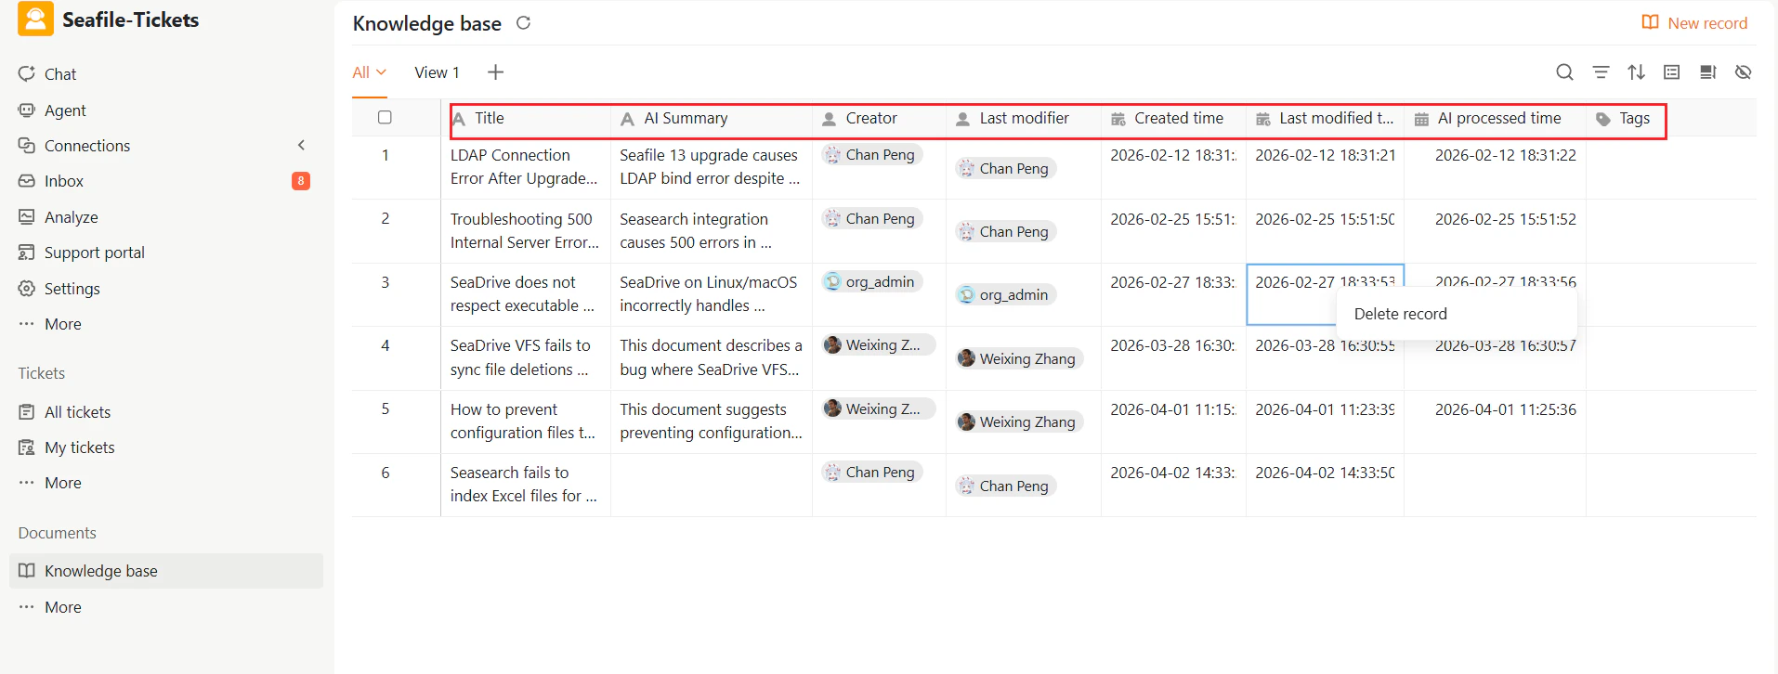Select the 'SeaDrive VFS fails to sync' title cell
1778x674 pixels.
(x=526, y=357)
